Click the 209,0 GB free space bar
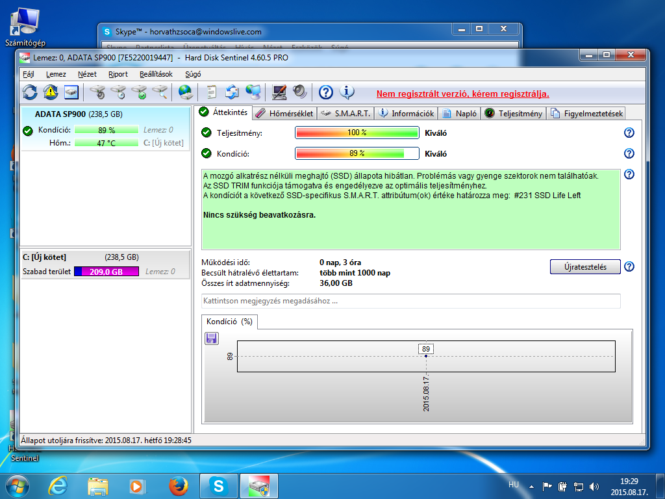 107,272
